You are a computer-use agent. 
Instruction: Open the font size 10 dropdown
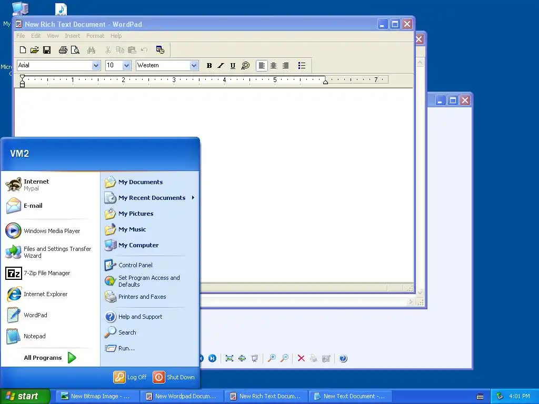tap(126, 66)
